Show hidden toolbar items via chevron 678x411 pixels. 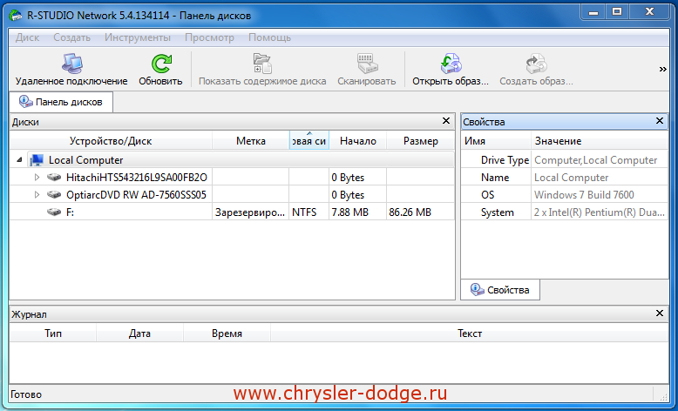click(x=662, y=69)
